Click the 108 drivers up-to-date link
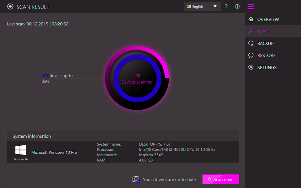The width and height of the screenshot is (301, 188). (x=58, y=78)
